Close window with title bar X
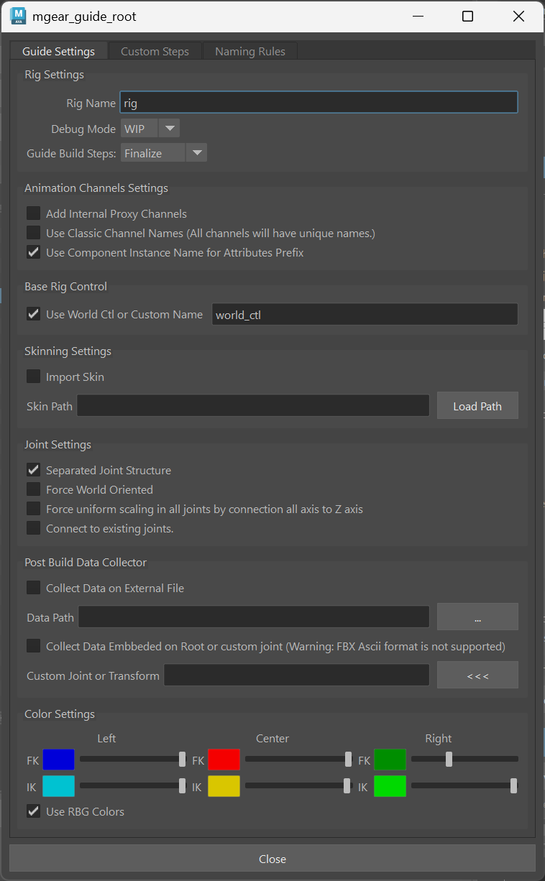545x881 pixels. coord(518,16)
